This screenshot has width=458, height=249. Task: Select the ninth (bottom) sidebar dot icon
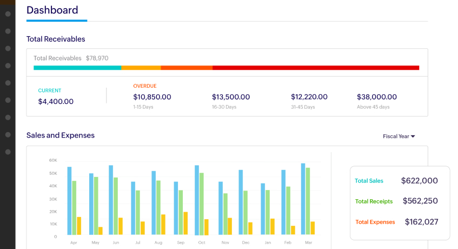click(x=8, y=152)
